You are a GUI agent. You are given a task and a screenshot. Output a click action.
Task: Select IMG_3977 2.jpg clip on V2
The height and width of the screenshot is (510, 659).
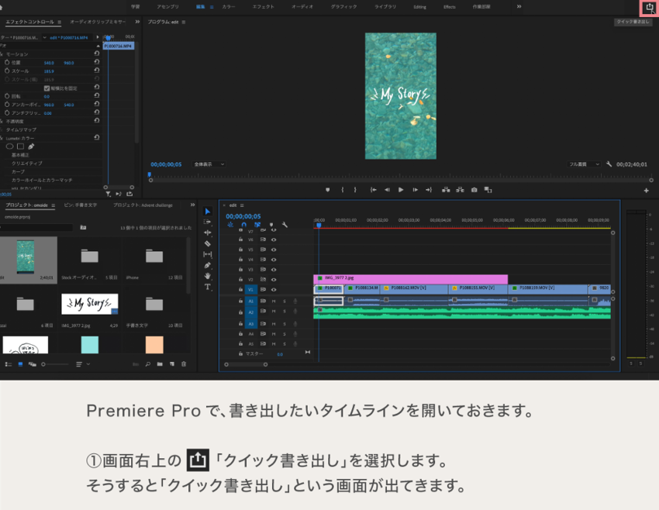411,279
